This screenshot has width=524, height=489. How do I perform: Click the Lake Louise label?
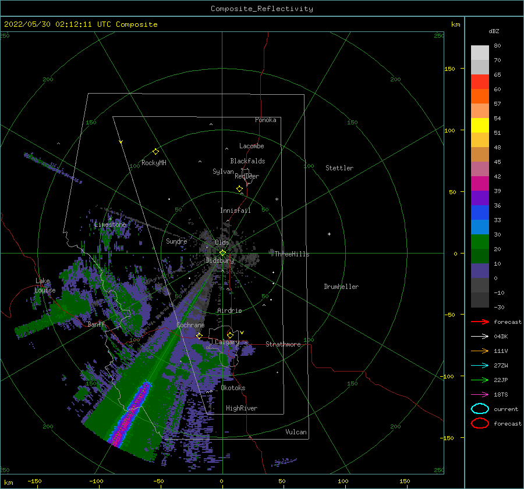[45, 285]
